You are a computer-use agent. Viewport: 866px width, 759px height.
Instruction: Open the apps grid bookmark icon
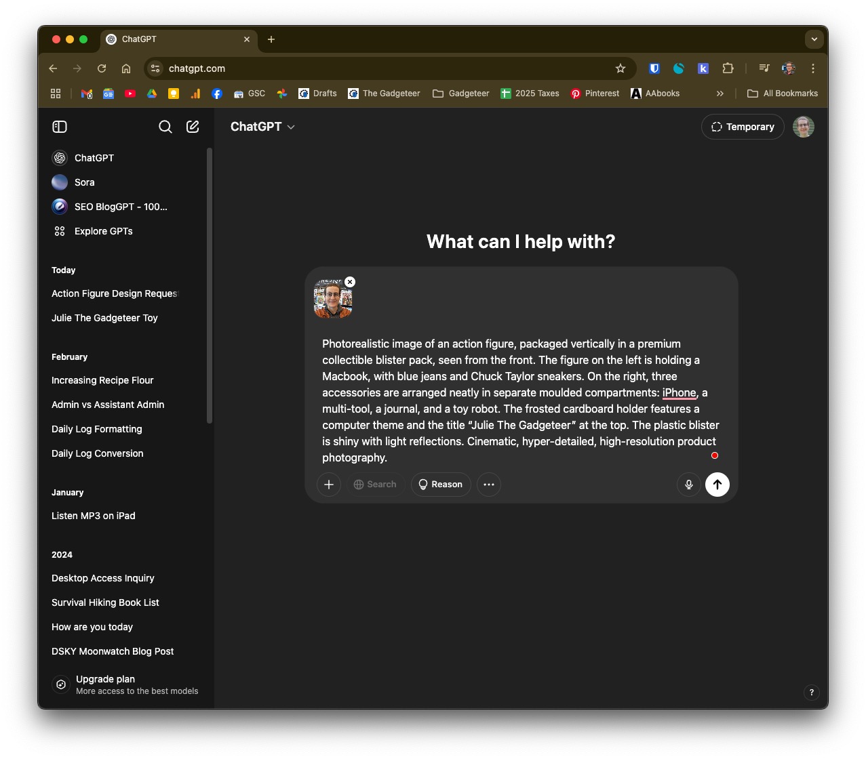pyautogui.click(x=56, y=94)
